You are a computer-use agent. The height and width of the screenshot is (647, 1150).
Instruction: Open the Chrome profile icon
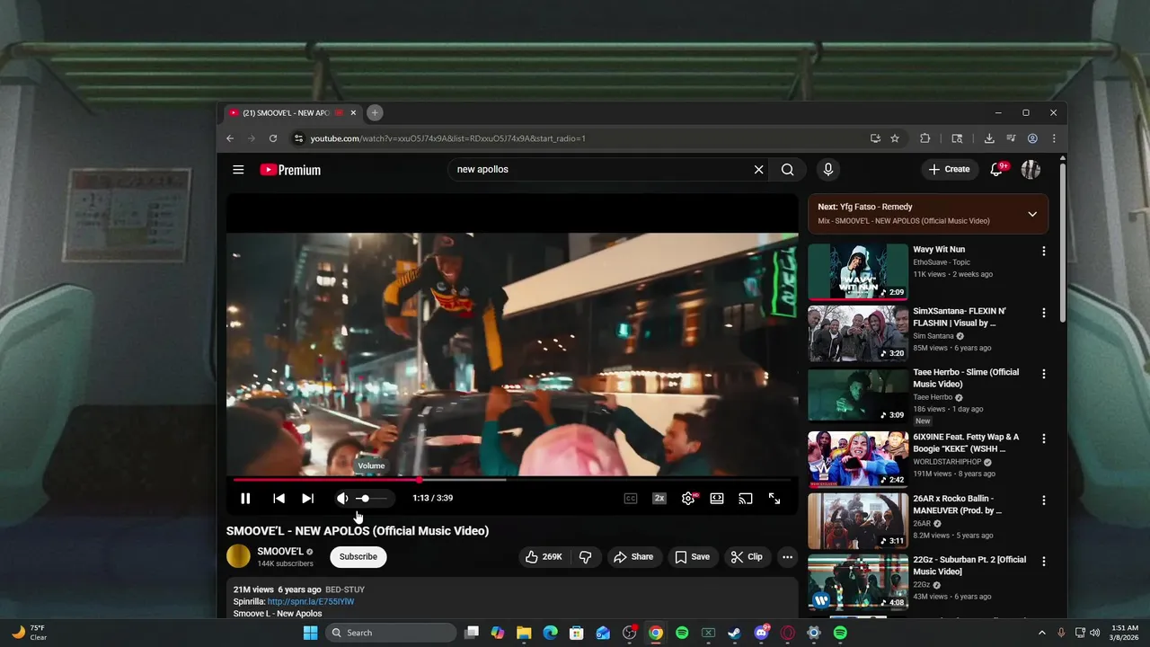(1032, 138)
